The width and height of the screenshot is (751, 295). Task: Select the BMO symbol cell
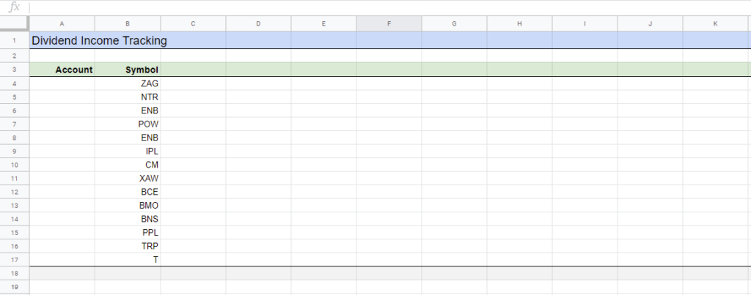coord(128,206)
